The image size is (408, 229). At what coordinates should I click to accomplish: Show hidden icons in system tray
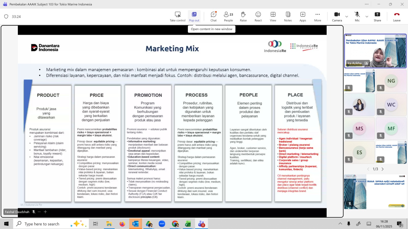[x=340, y=224]
